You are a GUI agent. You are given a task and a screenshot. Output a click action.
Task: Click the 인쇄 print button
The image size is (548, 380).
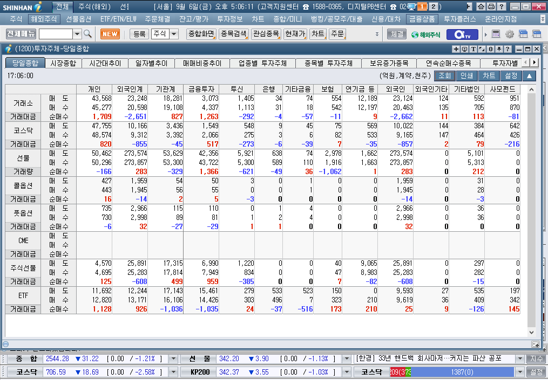(466, 75)
